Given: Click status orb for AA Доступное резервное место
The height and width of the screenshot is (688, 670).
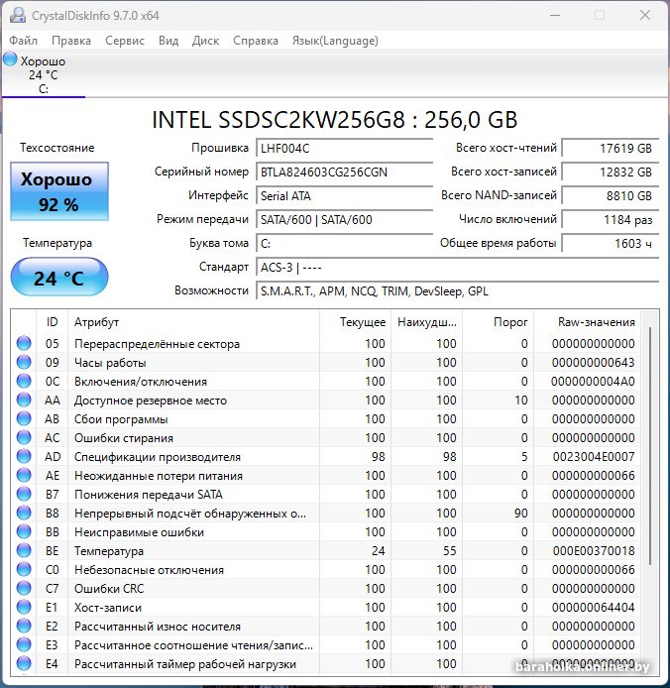Looking at the screenshot, I should (24, 400).
